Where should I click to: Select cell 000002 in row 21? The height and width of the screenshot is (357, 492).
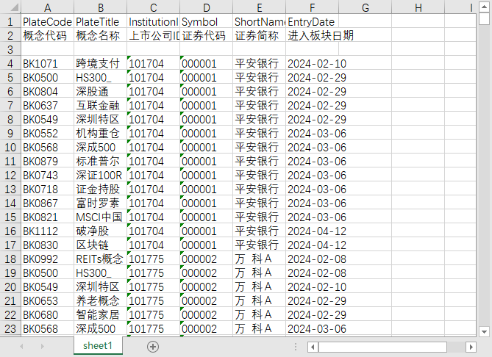coord(207,300)
